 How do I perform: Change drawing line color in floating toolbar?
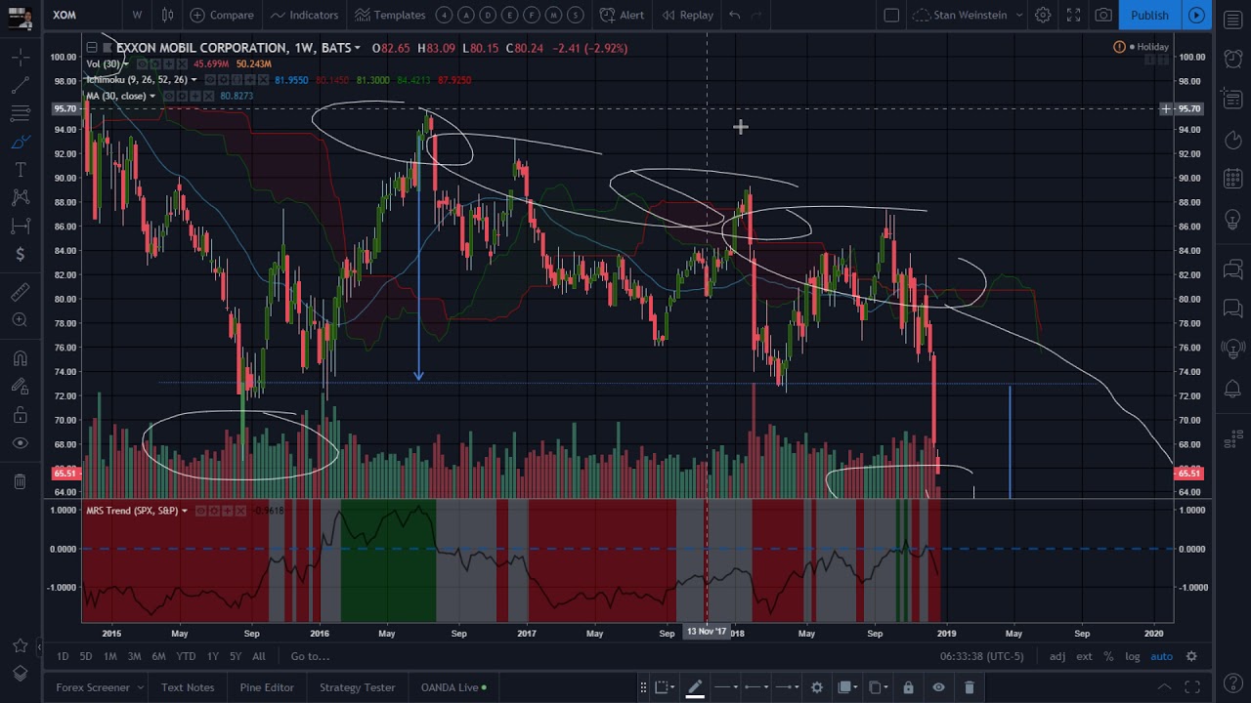coord(695,687)
